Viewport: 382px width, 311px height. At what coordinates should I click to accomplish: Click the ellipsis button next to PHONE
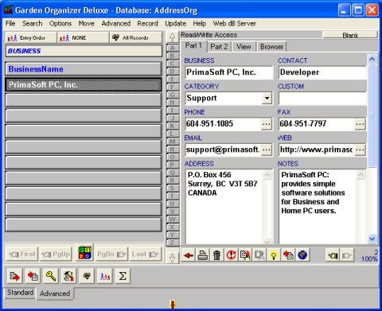[x=267, y=124]
